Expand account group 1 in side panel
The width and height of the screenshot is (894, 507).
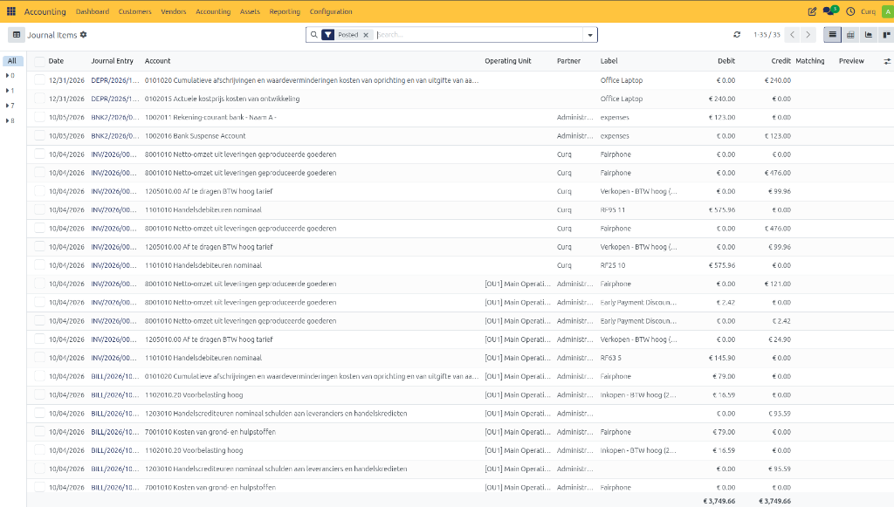tap(10, 91)
